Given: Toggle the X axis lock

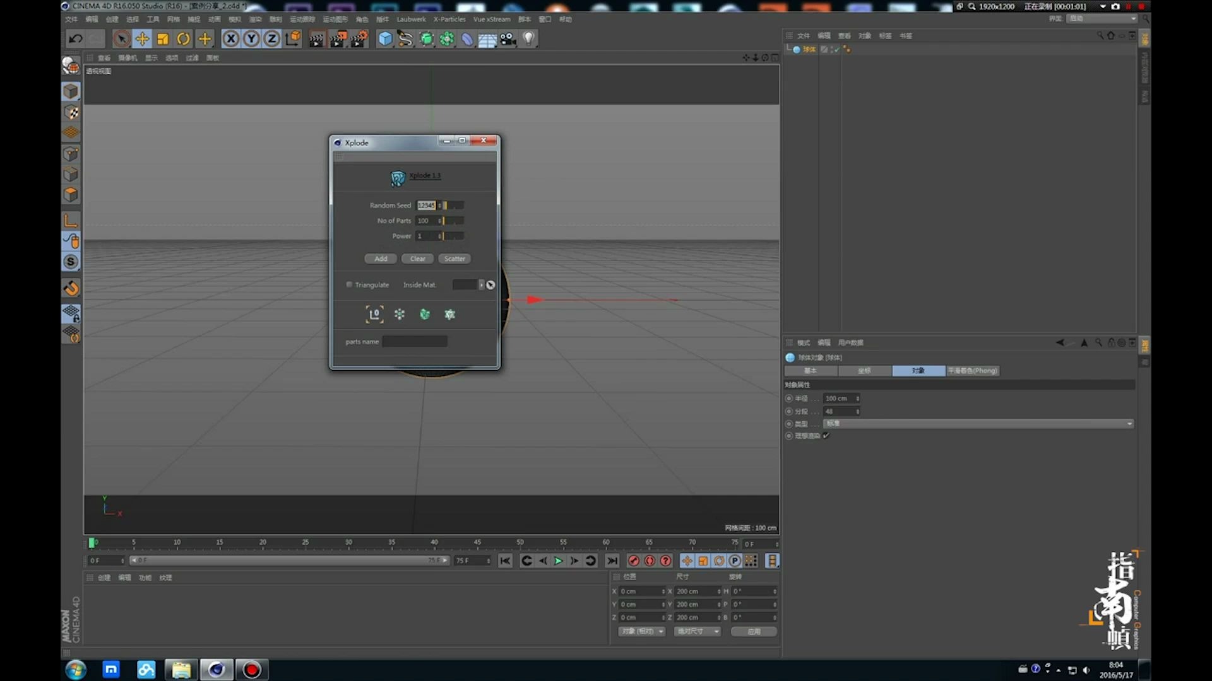Looking at the screenshot, I should coord(231,39).
